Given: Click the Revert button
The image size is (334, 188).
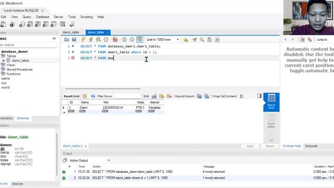Looking at the screenshot, I should (270, 146).
